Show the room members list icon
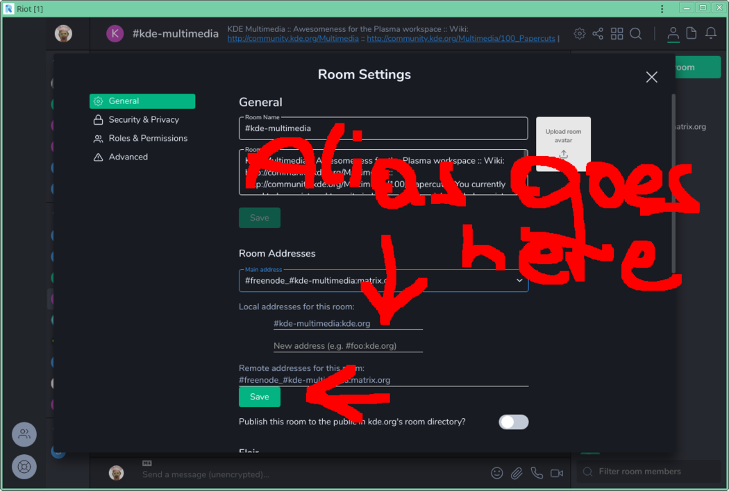Screen dimensions: 729x491 pyautogui.click(x=673, y=34)
